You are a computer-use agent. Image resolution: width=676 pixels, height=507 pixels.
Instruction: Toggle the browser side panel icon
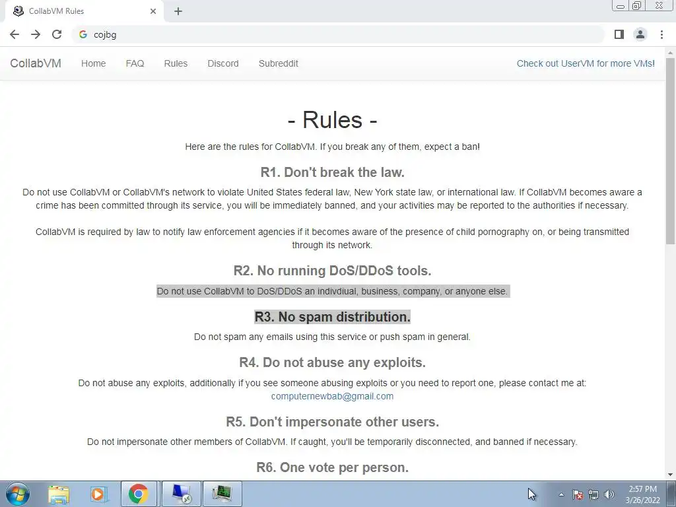(619, 34)
